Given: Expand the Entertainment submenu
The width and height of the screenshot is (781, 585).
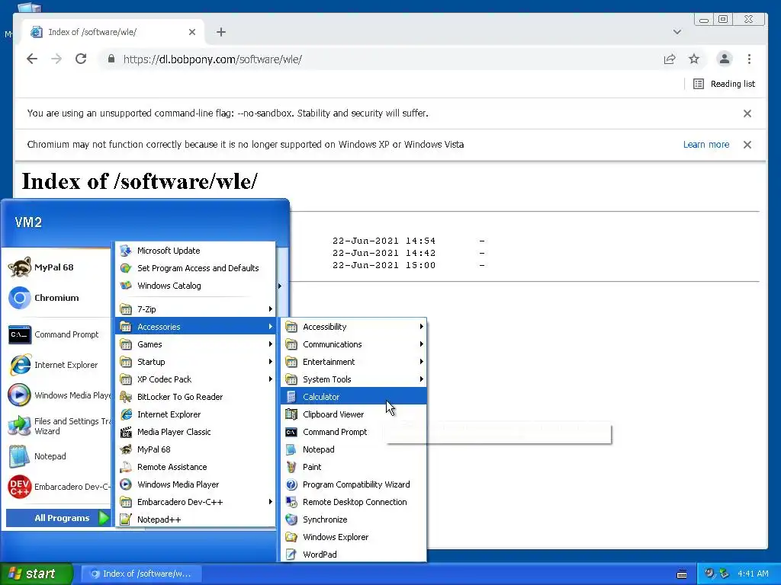Looking at the screenshot, I should (x=354, y=362).
